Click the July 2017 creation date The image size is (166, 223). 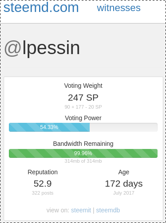coord(124,193)
